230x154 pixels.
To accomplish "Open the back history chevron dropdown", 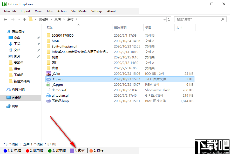I will point(19,19).
